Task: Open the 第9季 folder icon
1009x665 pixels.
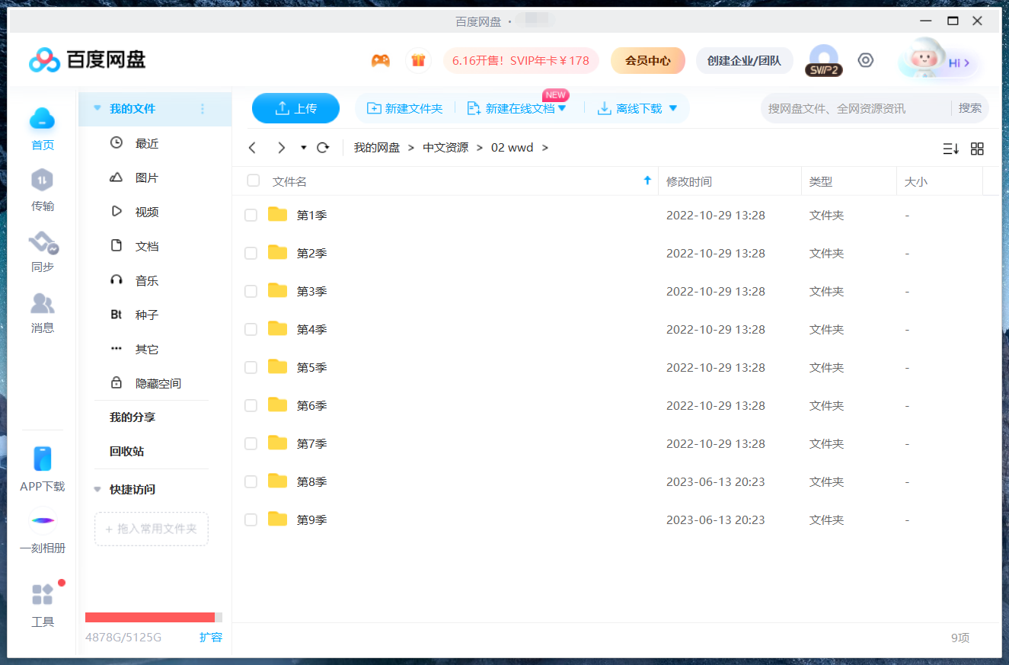Action: (x=278, y=519)
